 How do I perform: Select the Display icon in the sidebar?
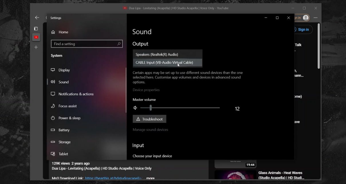coord(53,70)
